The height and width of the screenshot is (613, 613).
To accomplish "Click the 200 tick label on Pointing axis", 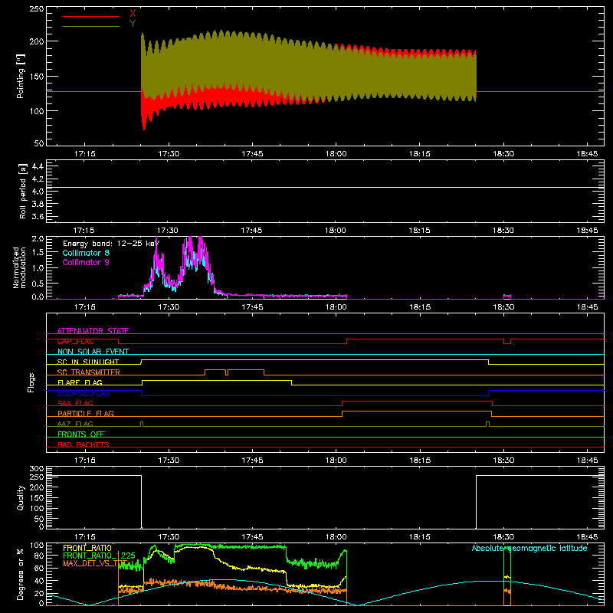I will (x=37, y=41).
